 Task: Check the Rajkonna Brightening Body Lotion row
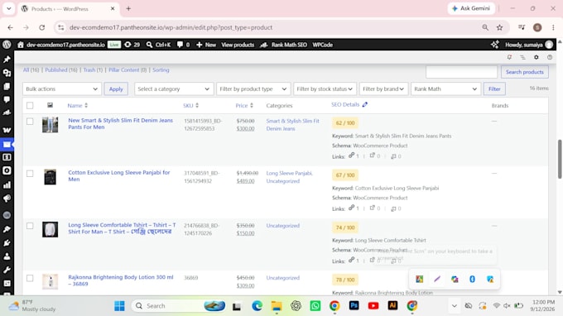(x=30, y=278)
